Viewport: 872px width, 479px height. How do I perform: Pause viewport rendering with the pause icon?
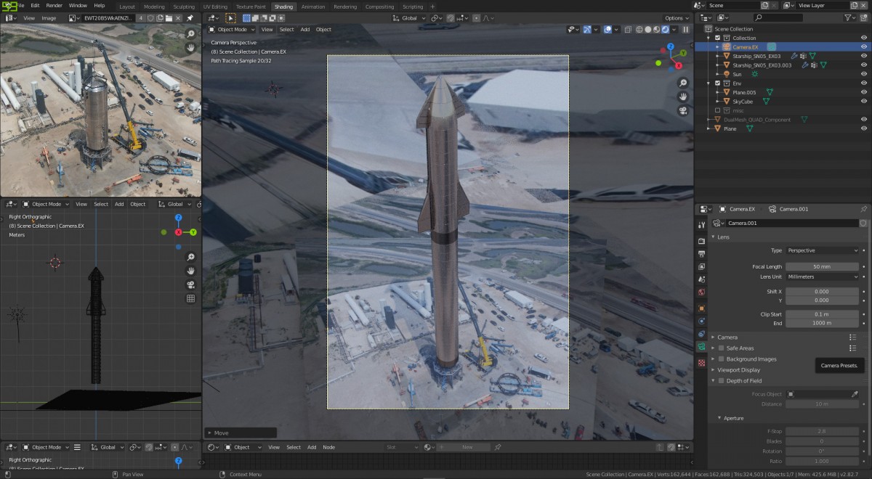tap(685, 30)
